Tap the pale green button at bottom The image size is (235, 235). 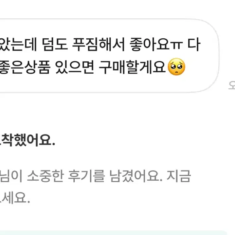[114, 233]
